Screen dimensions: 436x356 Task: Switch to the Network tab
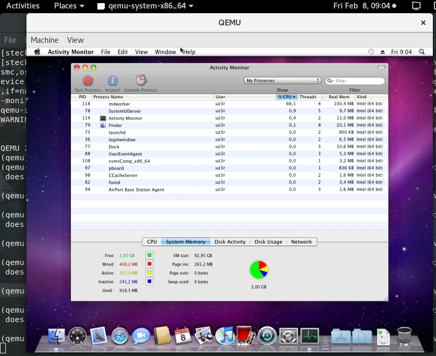[302, 242]
